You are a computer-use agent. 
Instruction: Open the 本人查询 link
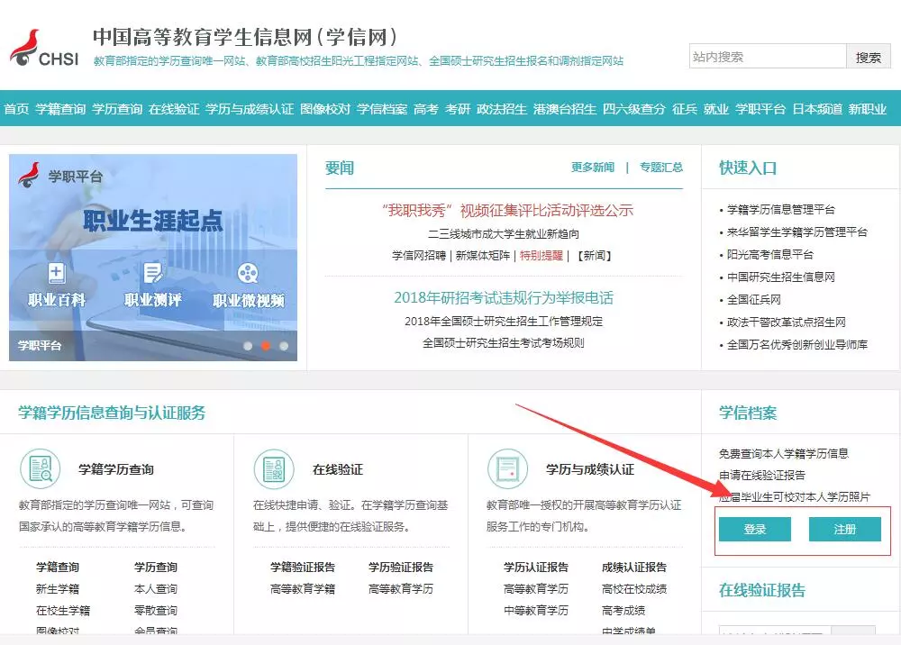coord(156,589)
